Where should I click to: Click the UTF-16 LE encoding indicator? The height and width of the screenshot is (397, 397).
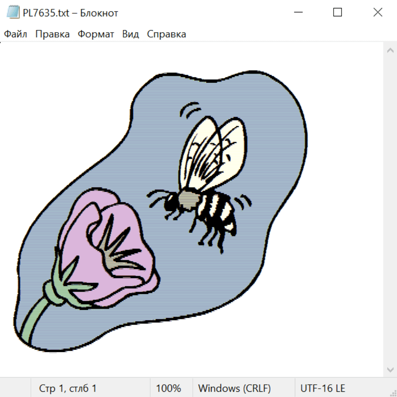tap(322, 389)
